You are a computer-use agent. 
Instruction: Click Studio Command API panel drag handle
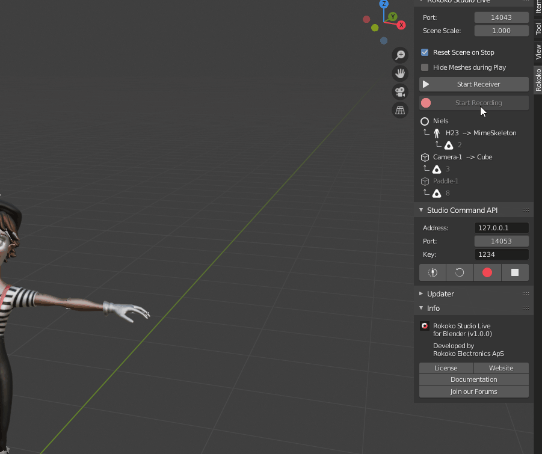tap(526, 210)
